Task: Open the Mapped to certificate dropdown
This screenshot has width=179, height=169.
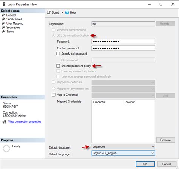Action: click(x=123, y=83)
